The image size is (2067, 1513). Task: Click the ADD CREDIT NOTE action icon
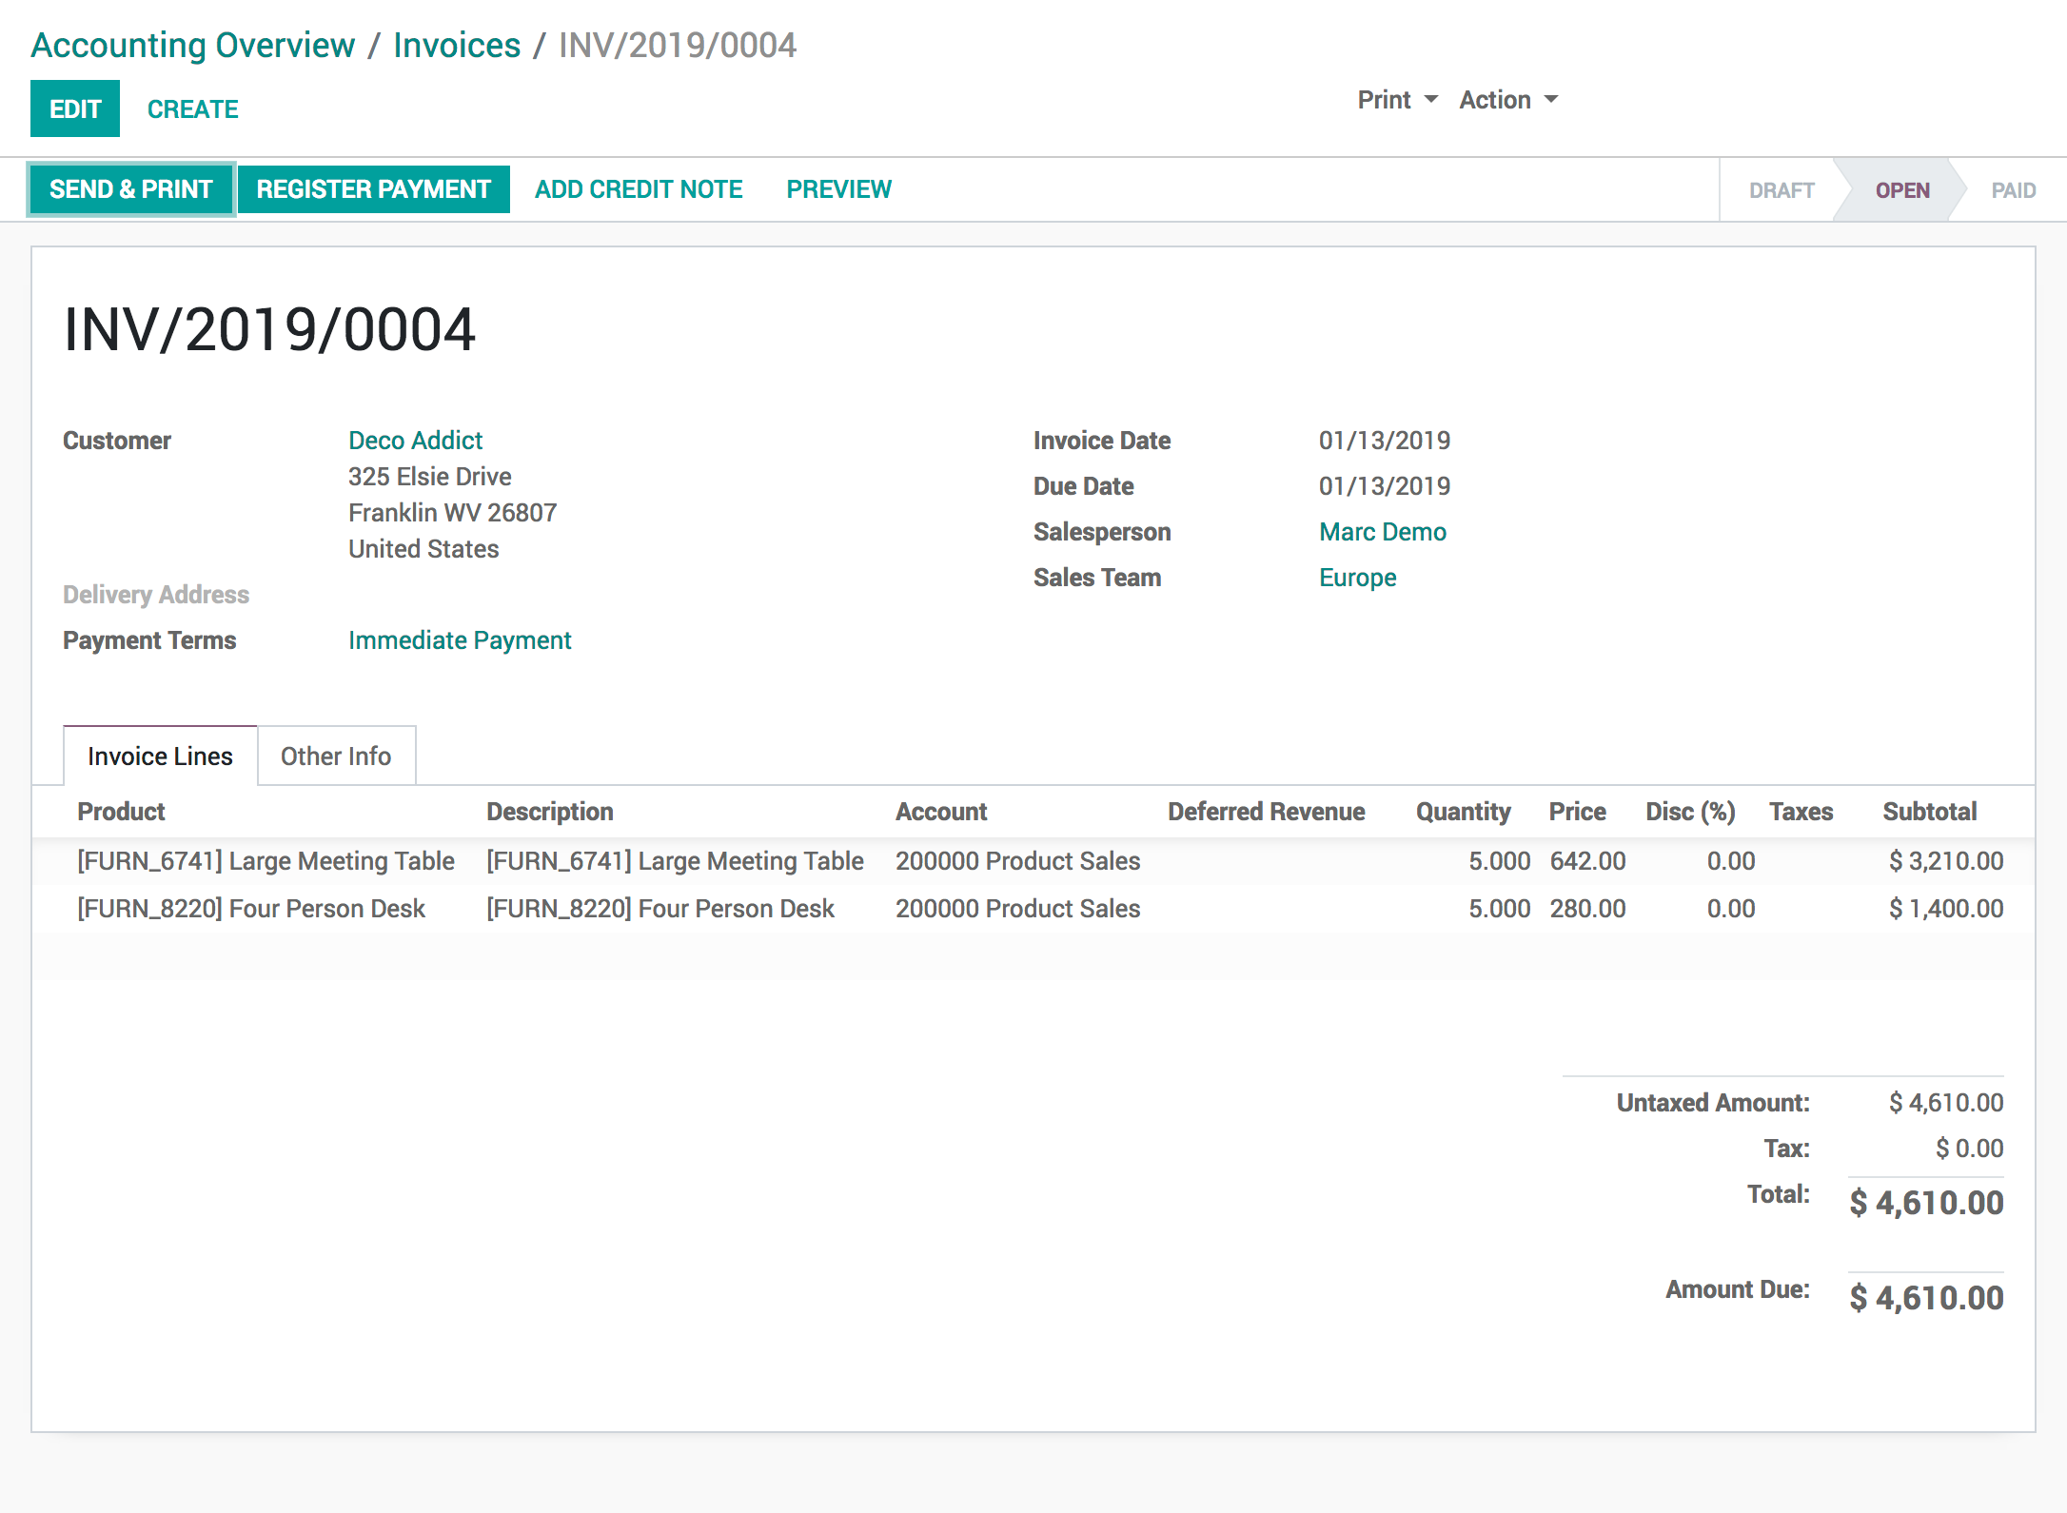pyautogui.click(x=639, y=189)
